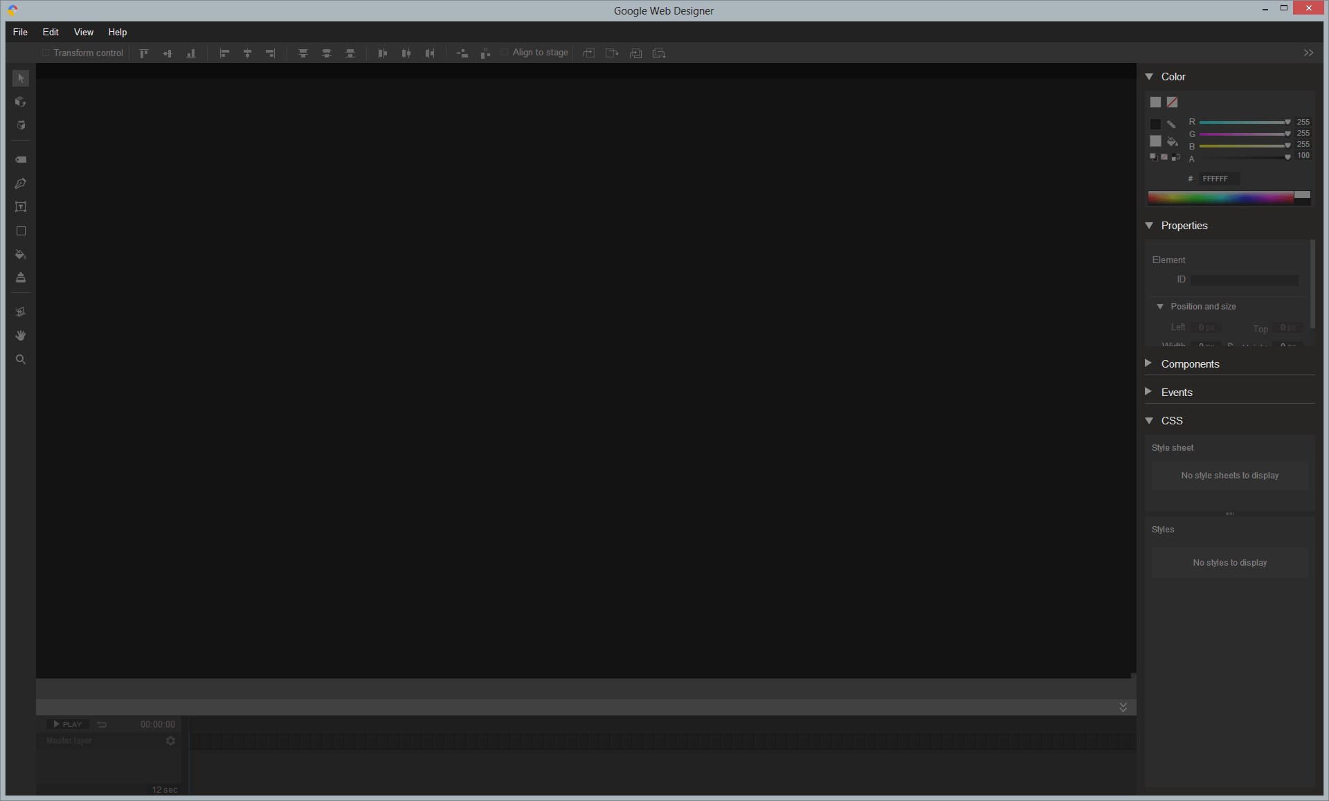Select the Pen tool
This screenshot has height=801, width=1329.
pos(21,183)
